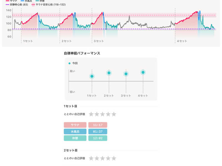Select the blue 水風呂 label in 1セット目
The width and height of the screenshot is (222, 166).
[x=75, y=131]
